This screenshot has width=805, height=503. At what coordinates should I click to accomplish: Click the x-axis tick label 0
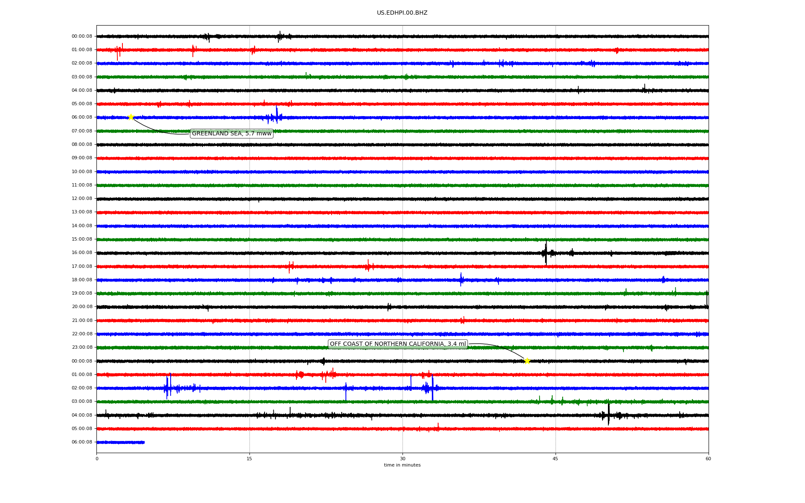pyautogui.click(x=97, y=459)
